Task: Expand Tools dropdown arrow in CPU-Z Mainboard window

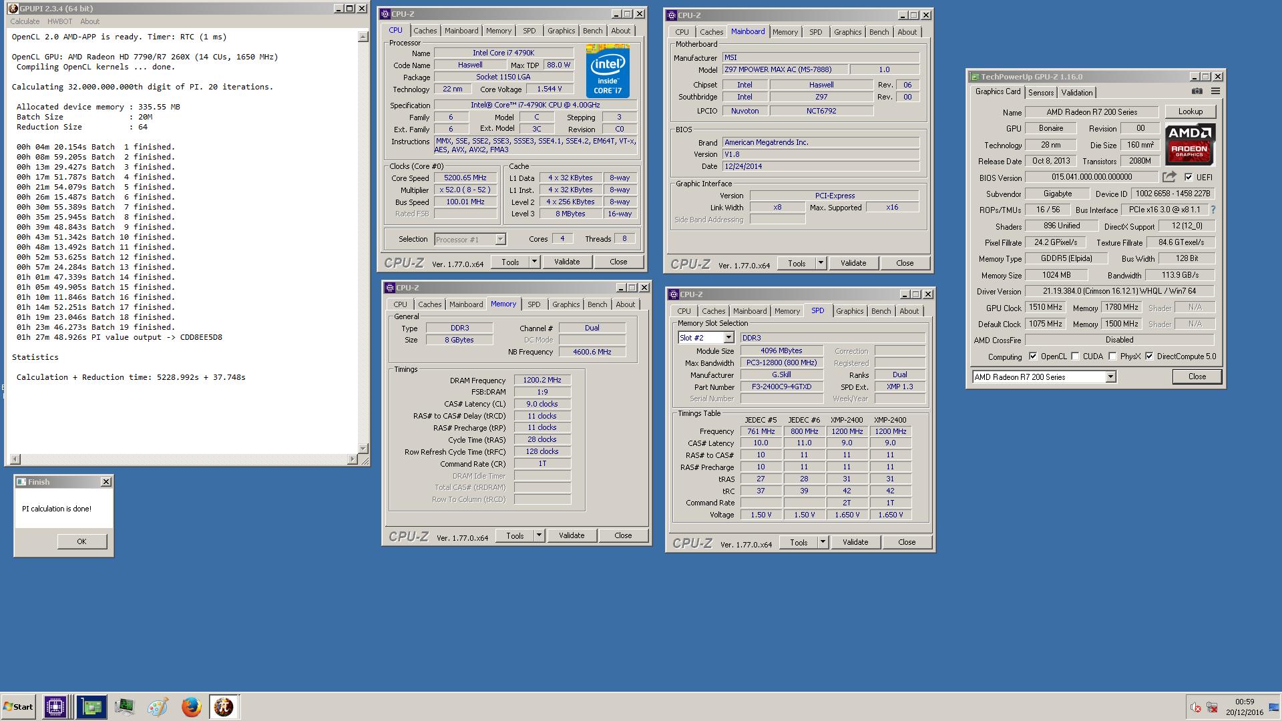Action: (x=821, y=263)
